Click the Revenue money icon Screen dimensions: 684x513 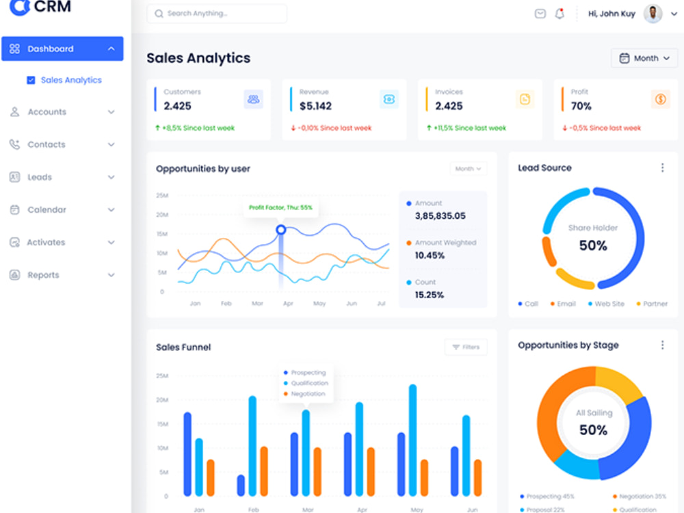pyautogui.click(x=389, y=99)
